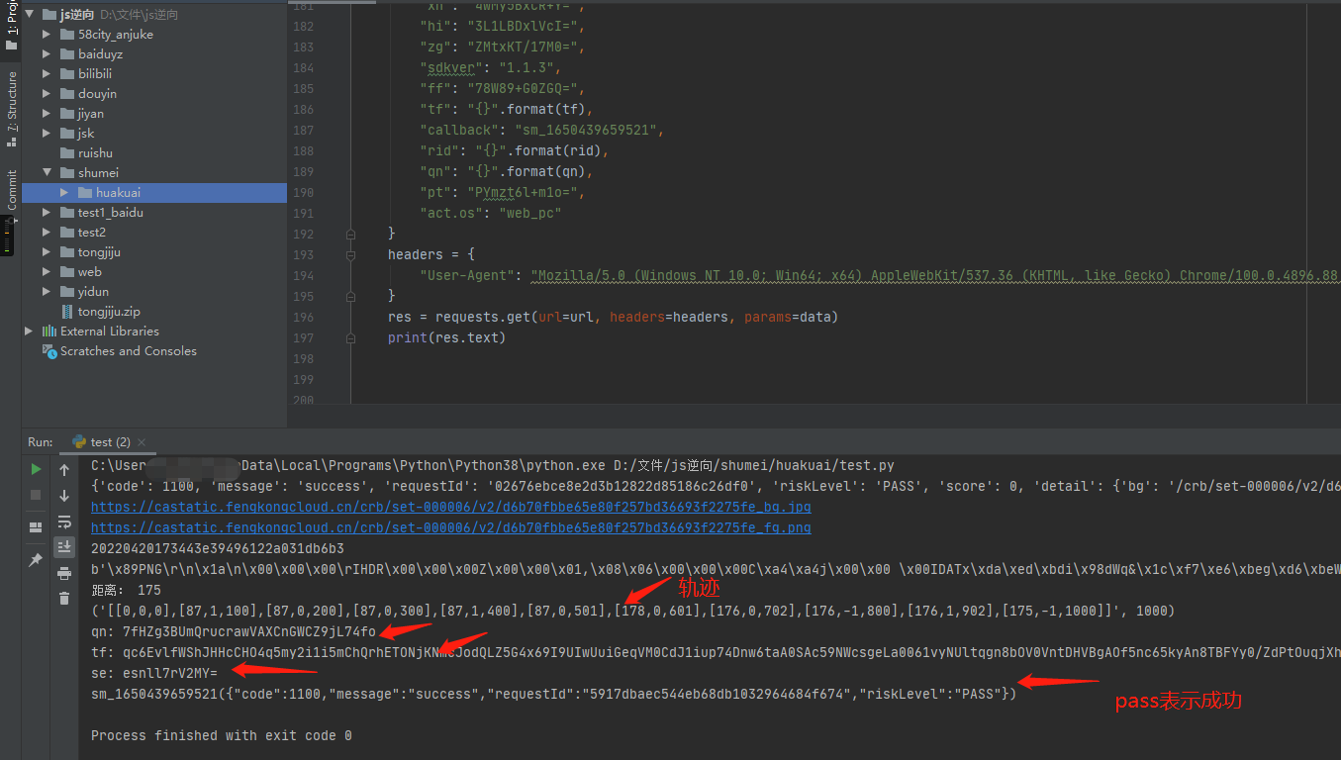Viewport: 1341px width, 760px height.
Task: Click the 'qn: 7fHZg3BUm...' output line
Action: 234,631
